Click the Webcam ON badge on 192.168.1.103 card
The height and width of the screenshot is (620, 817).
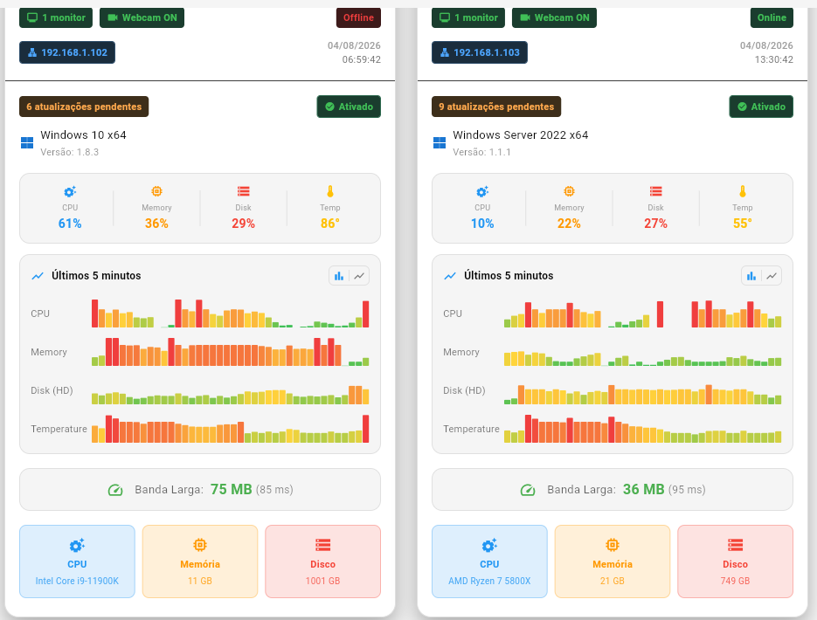(554, 17)
